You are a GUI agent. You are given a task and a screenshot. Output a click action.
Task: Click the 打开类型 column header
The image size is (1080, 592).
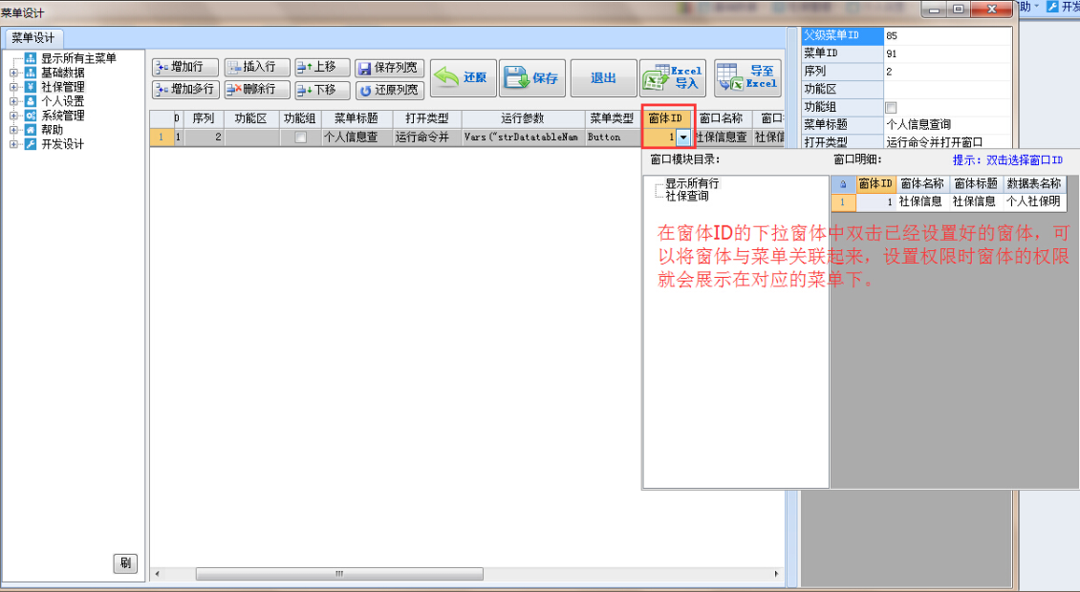click(x=427, y=118)
